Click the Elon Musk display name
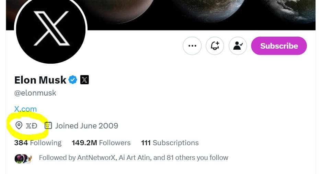This screenshot has height=174, width=321. click(x=40, y=80)
